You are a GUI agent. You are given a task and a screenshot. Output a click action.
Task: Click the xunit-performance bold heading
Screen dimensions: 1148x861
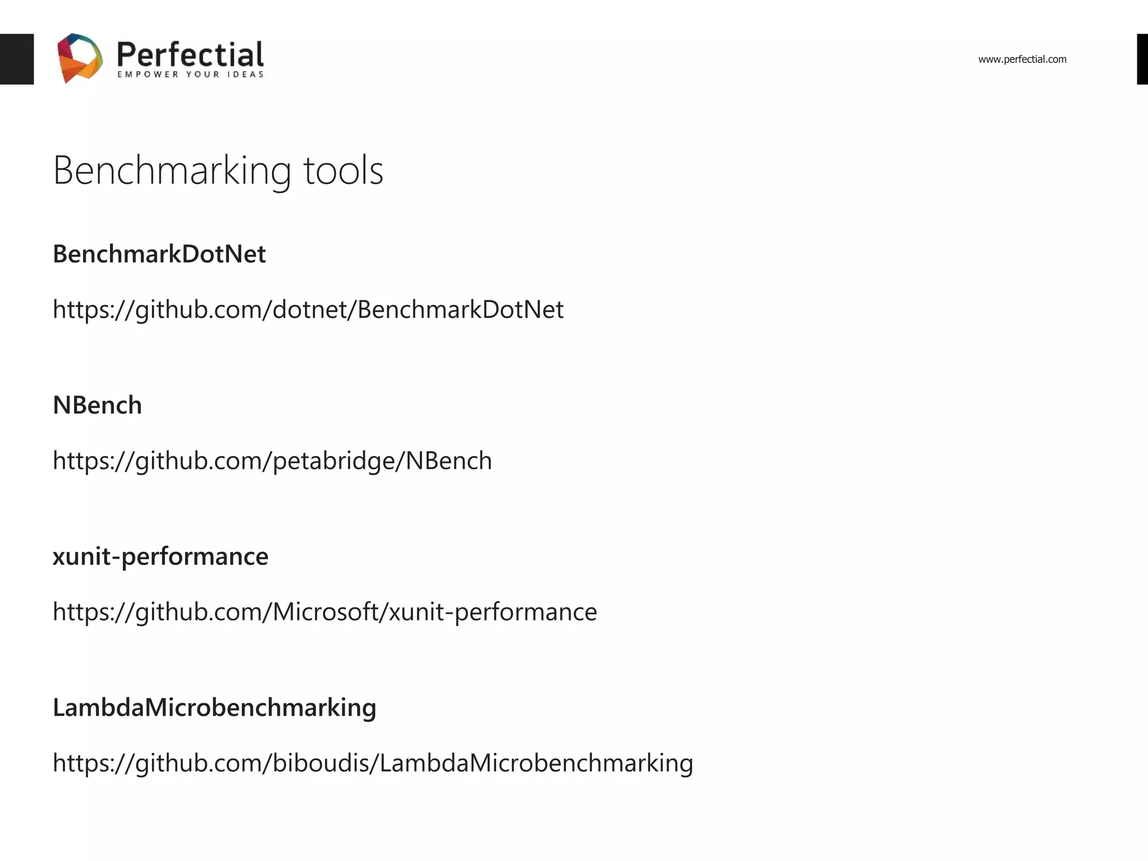coord(160,557)
